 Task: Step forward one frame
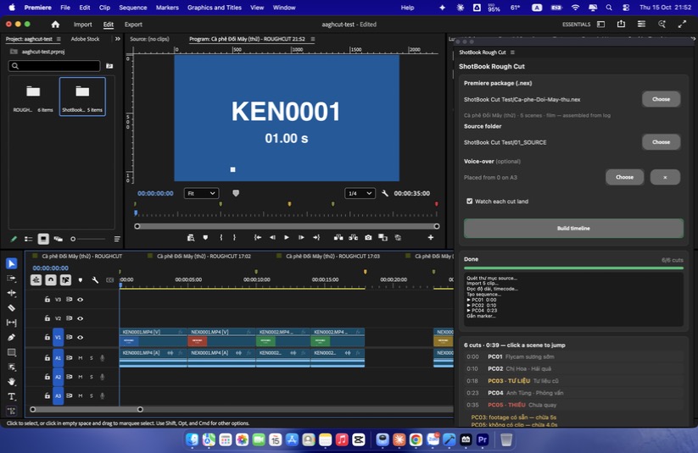tap(301, 238)
